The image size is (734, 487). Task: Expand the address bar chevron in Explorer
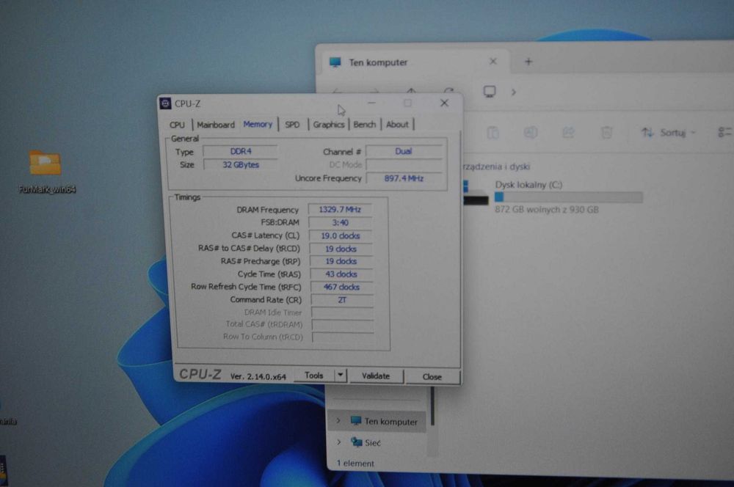(x=514, y=92)
